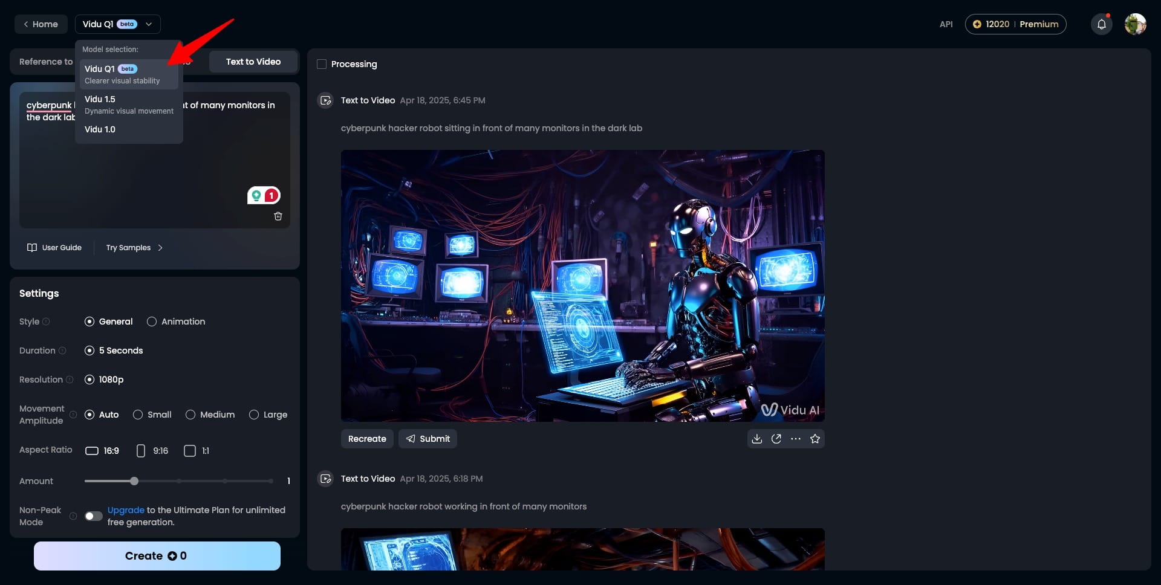
Task: Open the user profile avatar
Action: click(x=1135, y=24)
